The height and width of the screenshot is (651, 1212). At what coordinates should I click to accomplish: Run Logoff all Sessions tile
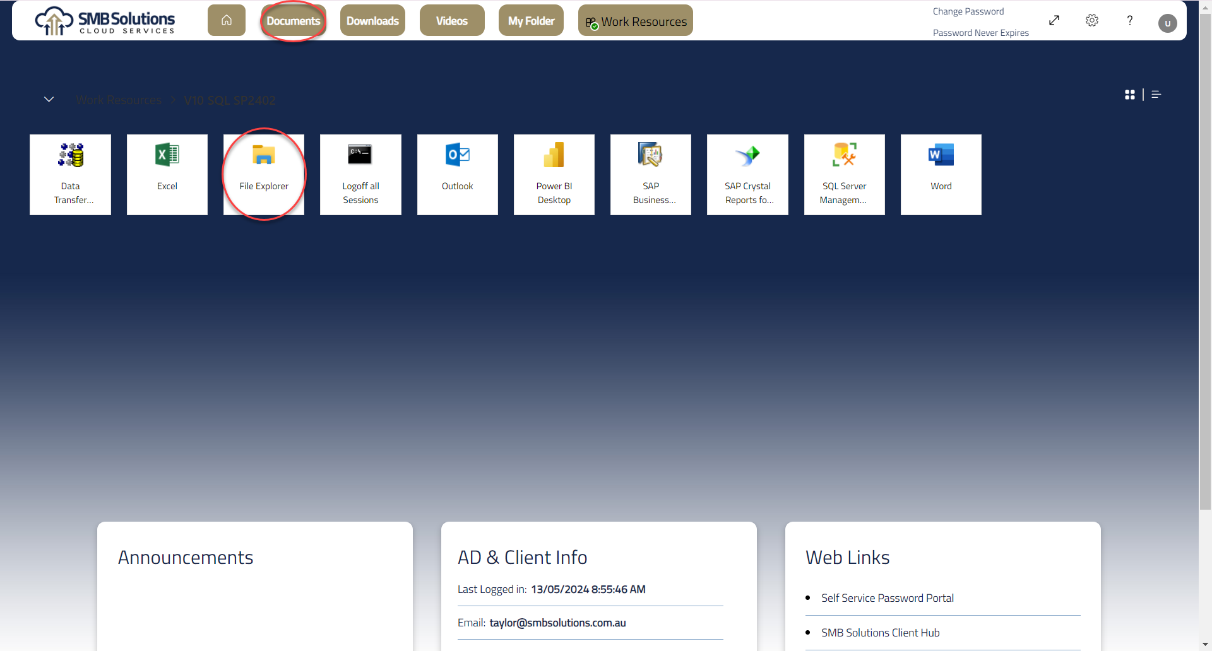tap(360, 175)
